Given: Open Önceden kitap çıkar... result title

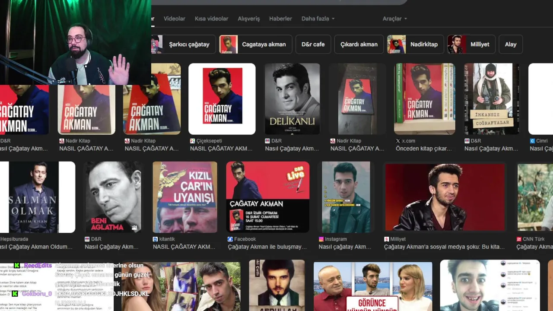Looking at the screenshot, I should coord(424,149).
